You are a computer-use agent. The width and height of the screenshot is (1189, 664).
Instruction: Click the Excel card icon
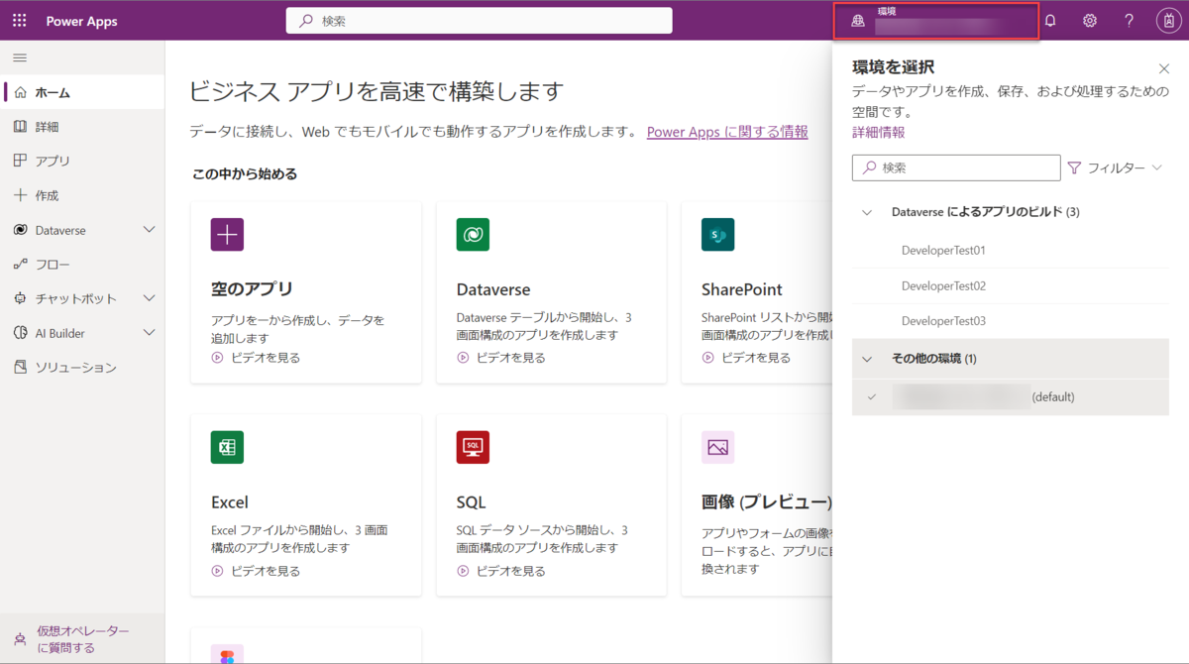tap(227, 448)
